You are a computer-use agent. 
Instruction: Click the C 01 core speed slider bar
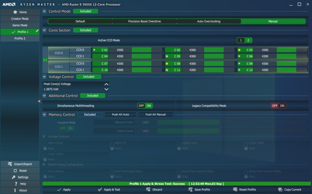tap(147, 50)
